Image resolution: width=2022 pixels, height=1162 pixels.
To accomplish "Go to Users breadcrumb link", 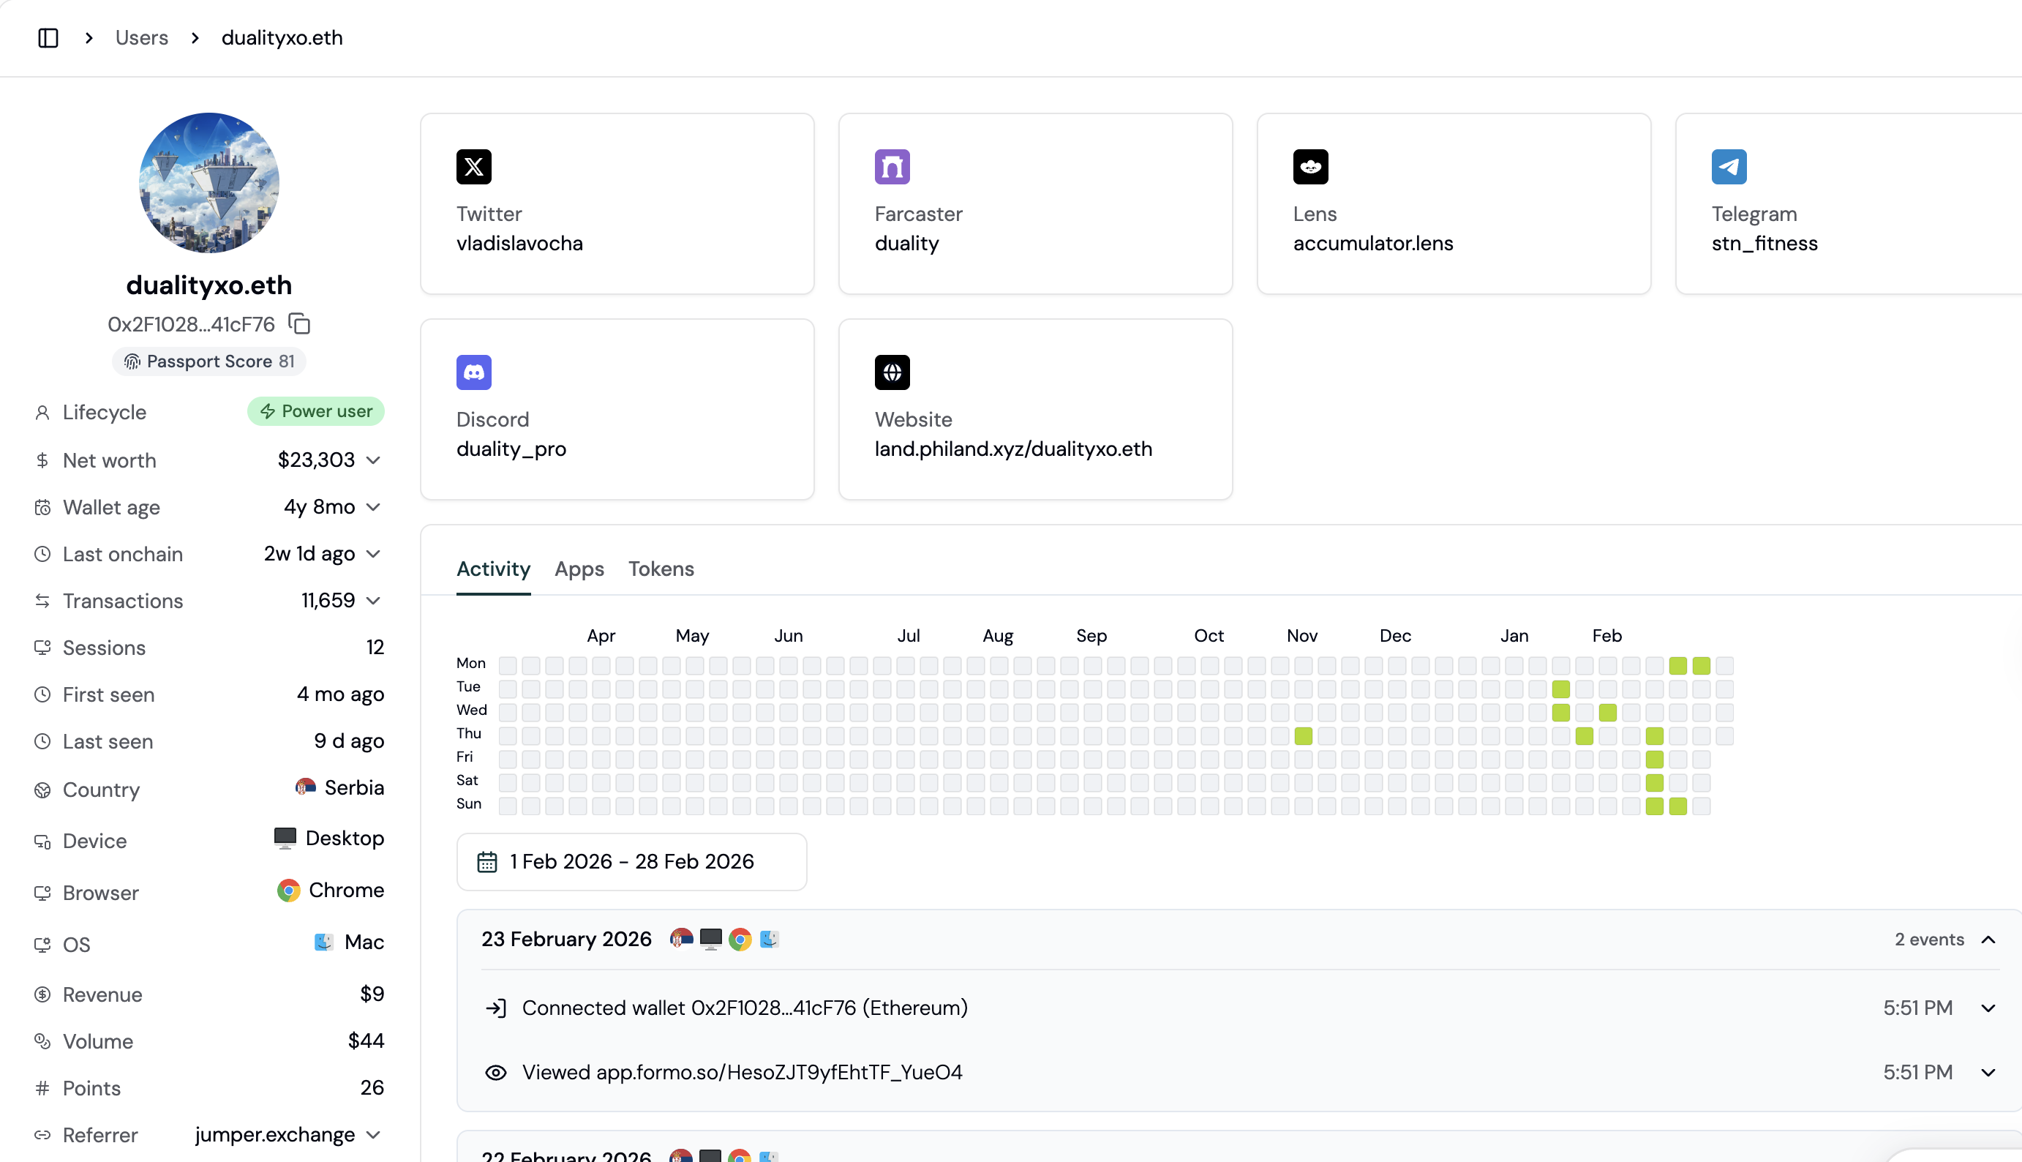I will pyautogui.click(x=141, y=37).
